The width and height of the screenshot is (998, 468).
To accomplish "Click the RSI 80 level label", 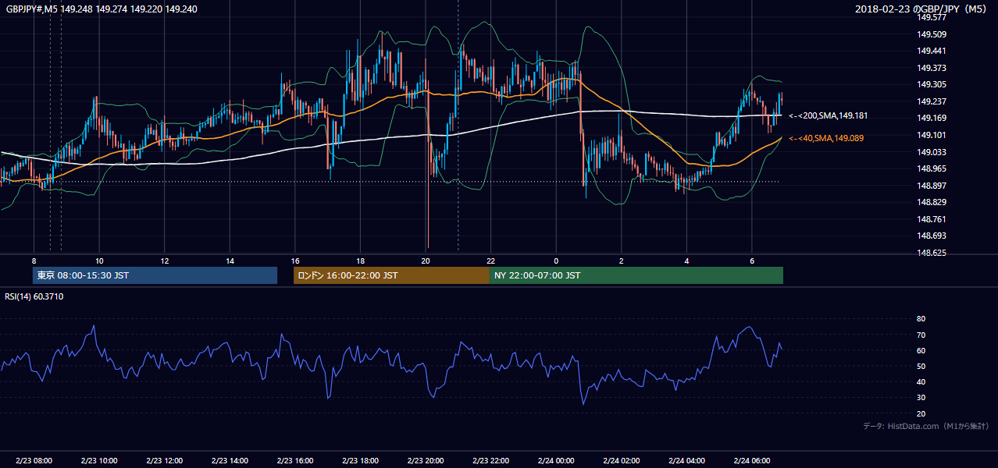I will (x=921, y=319).
